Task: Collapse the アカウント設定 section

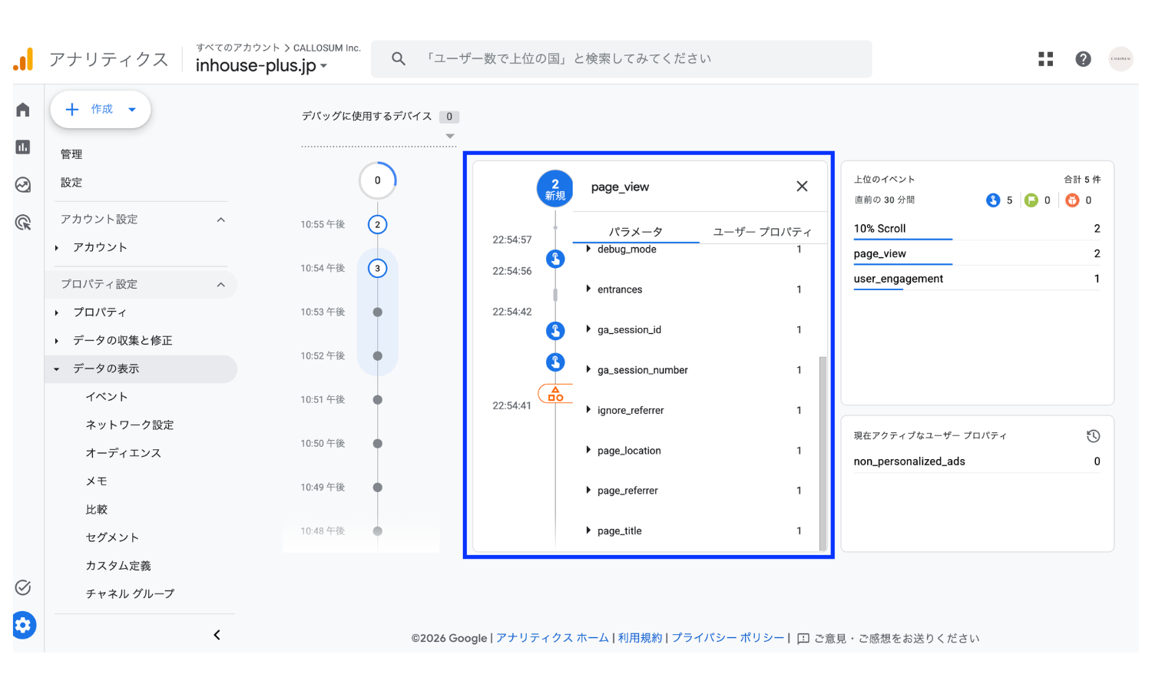Action: [x=221, y=220]
